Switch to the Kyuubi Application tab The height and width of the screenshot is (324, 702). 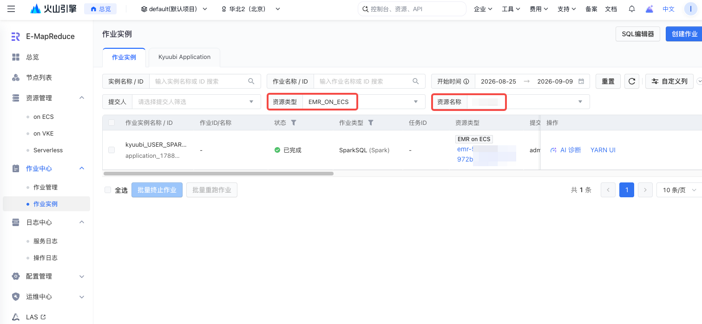coord(184,57)
